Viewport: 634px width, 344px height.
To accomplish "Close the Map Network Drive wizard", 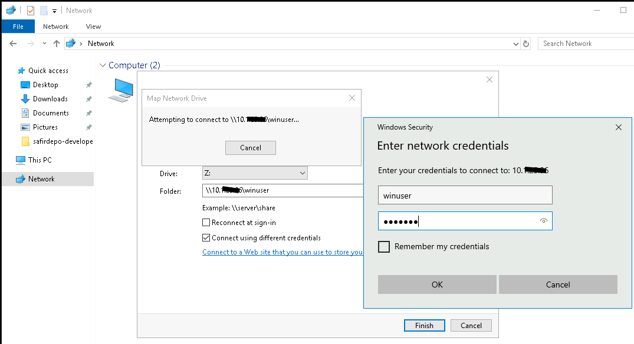I will 490,80.
